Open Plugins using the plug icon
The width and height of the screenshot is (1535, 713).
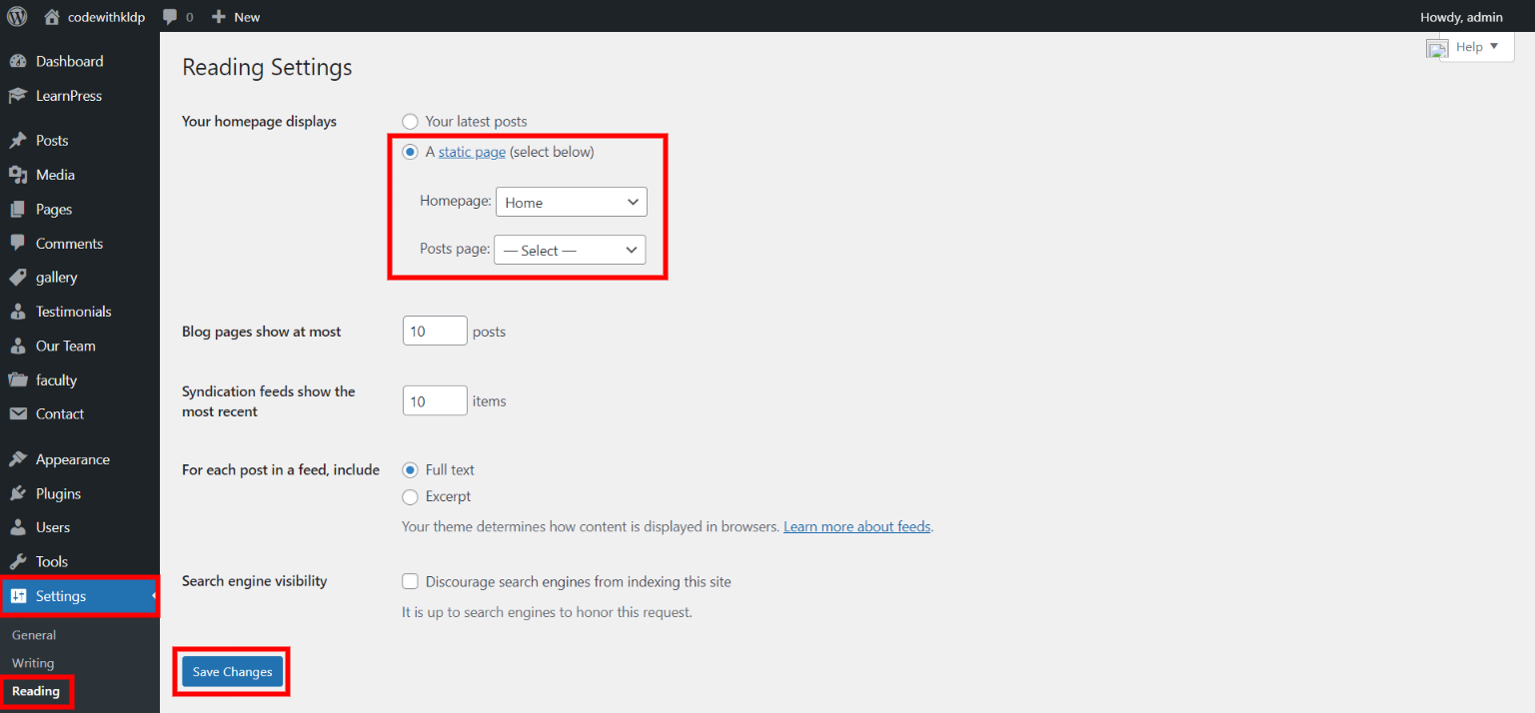click(x=18, y=494)
